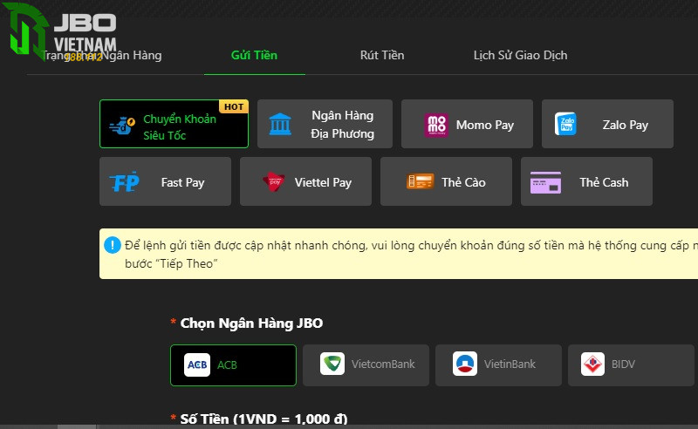Select Thẻ Cash payment option
698x429 pixels.
pyautogui.click(x=586, y=181)
